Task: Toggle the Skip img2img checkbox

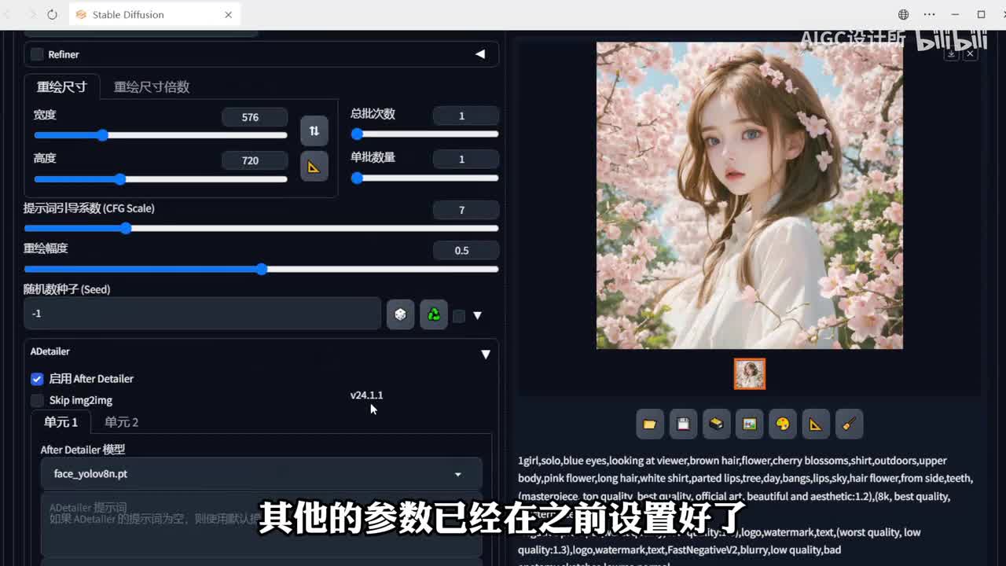Action: [37, 400]
